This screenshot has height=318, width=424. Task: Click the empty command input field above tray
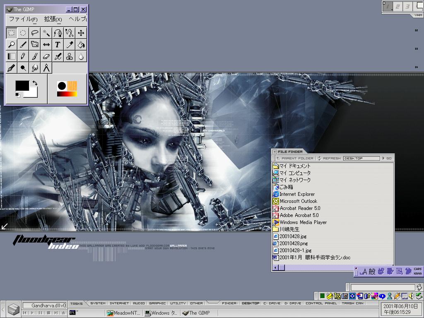(382, 287)
